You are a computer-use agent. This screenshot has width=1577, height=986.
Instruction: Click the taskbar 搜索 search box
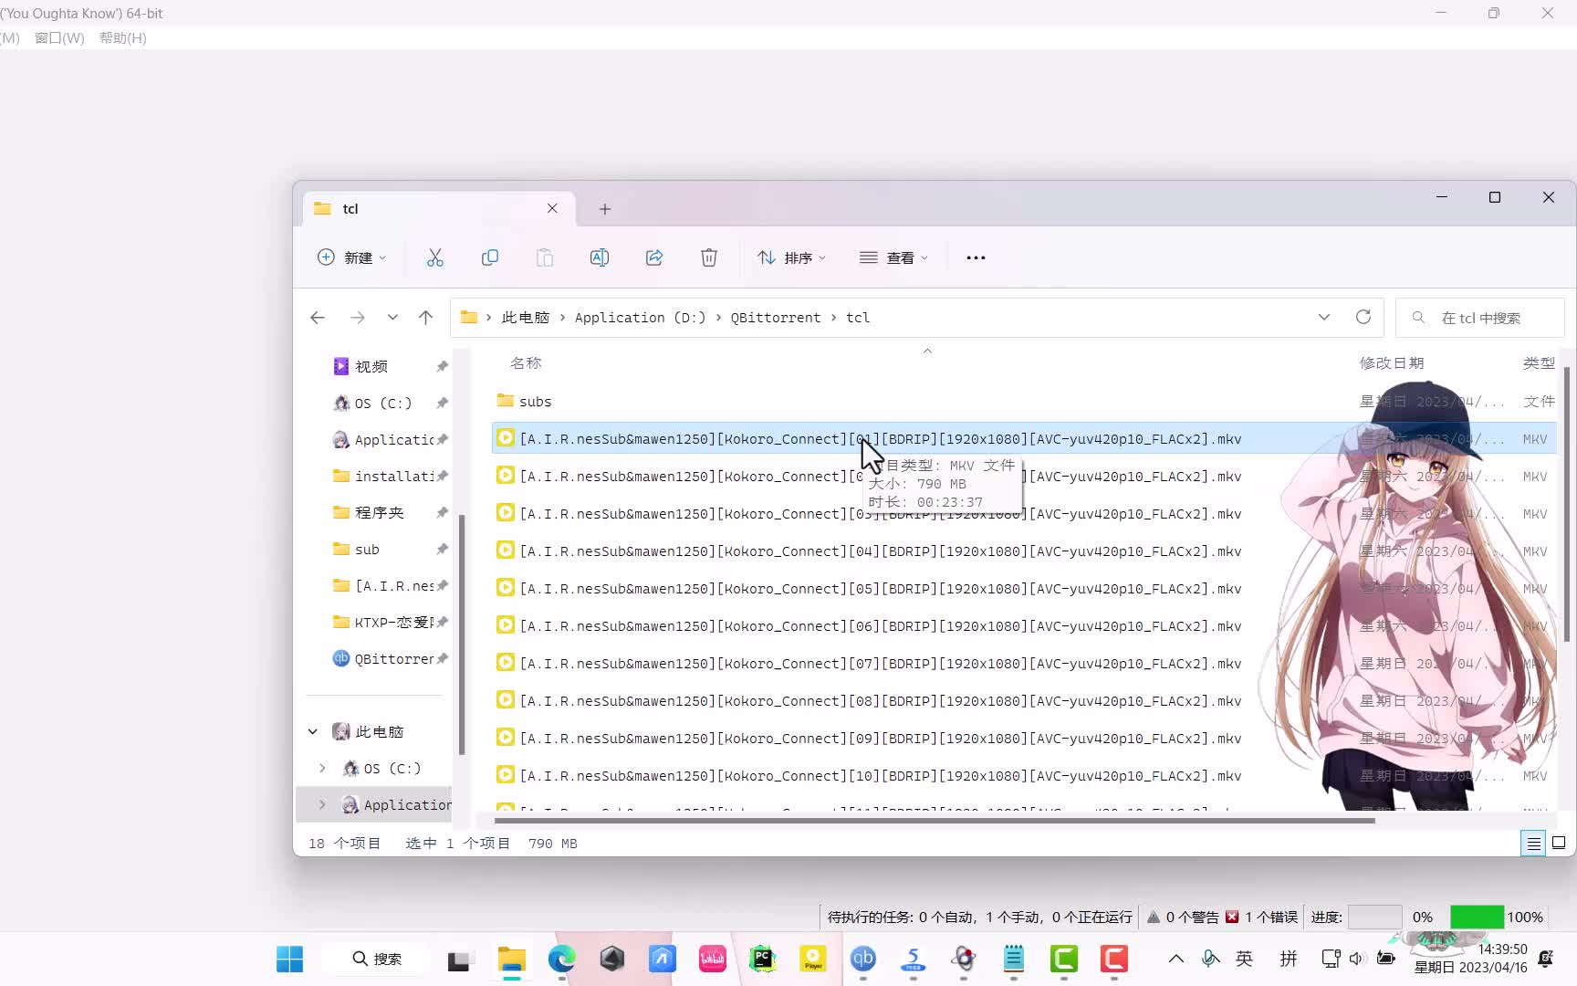coord(378,959)
